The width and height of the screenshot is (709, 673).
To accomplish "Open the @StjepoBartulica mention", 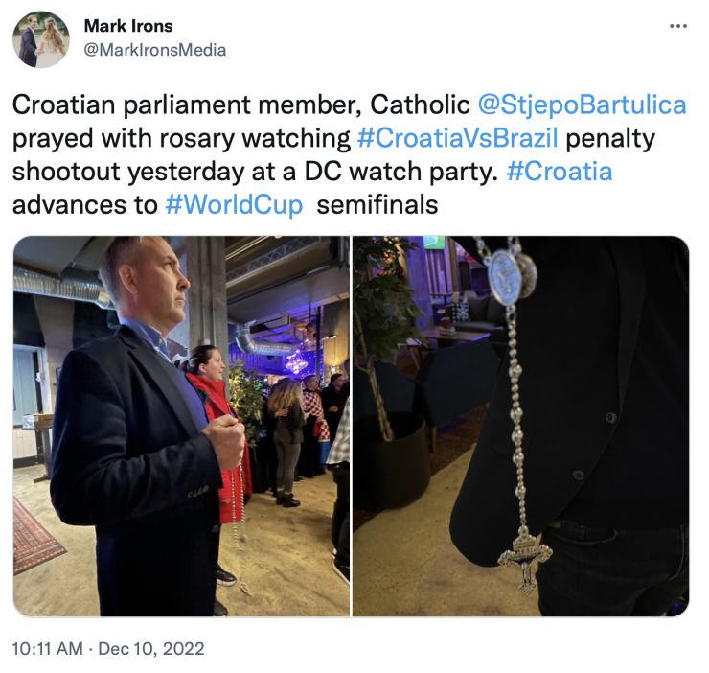I will click(583, 105).
